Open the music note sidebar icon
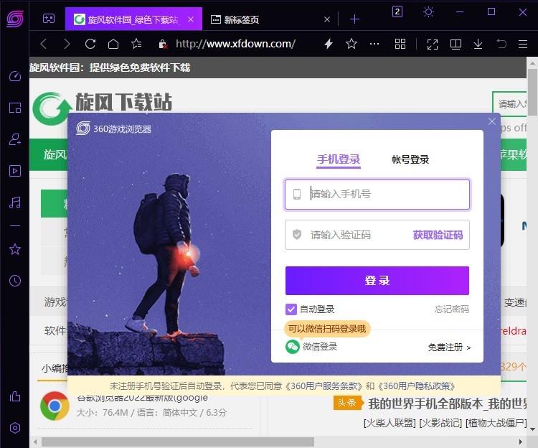Screen dimensions: 538x448 click(x=15, y=202)
